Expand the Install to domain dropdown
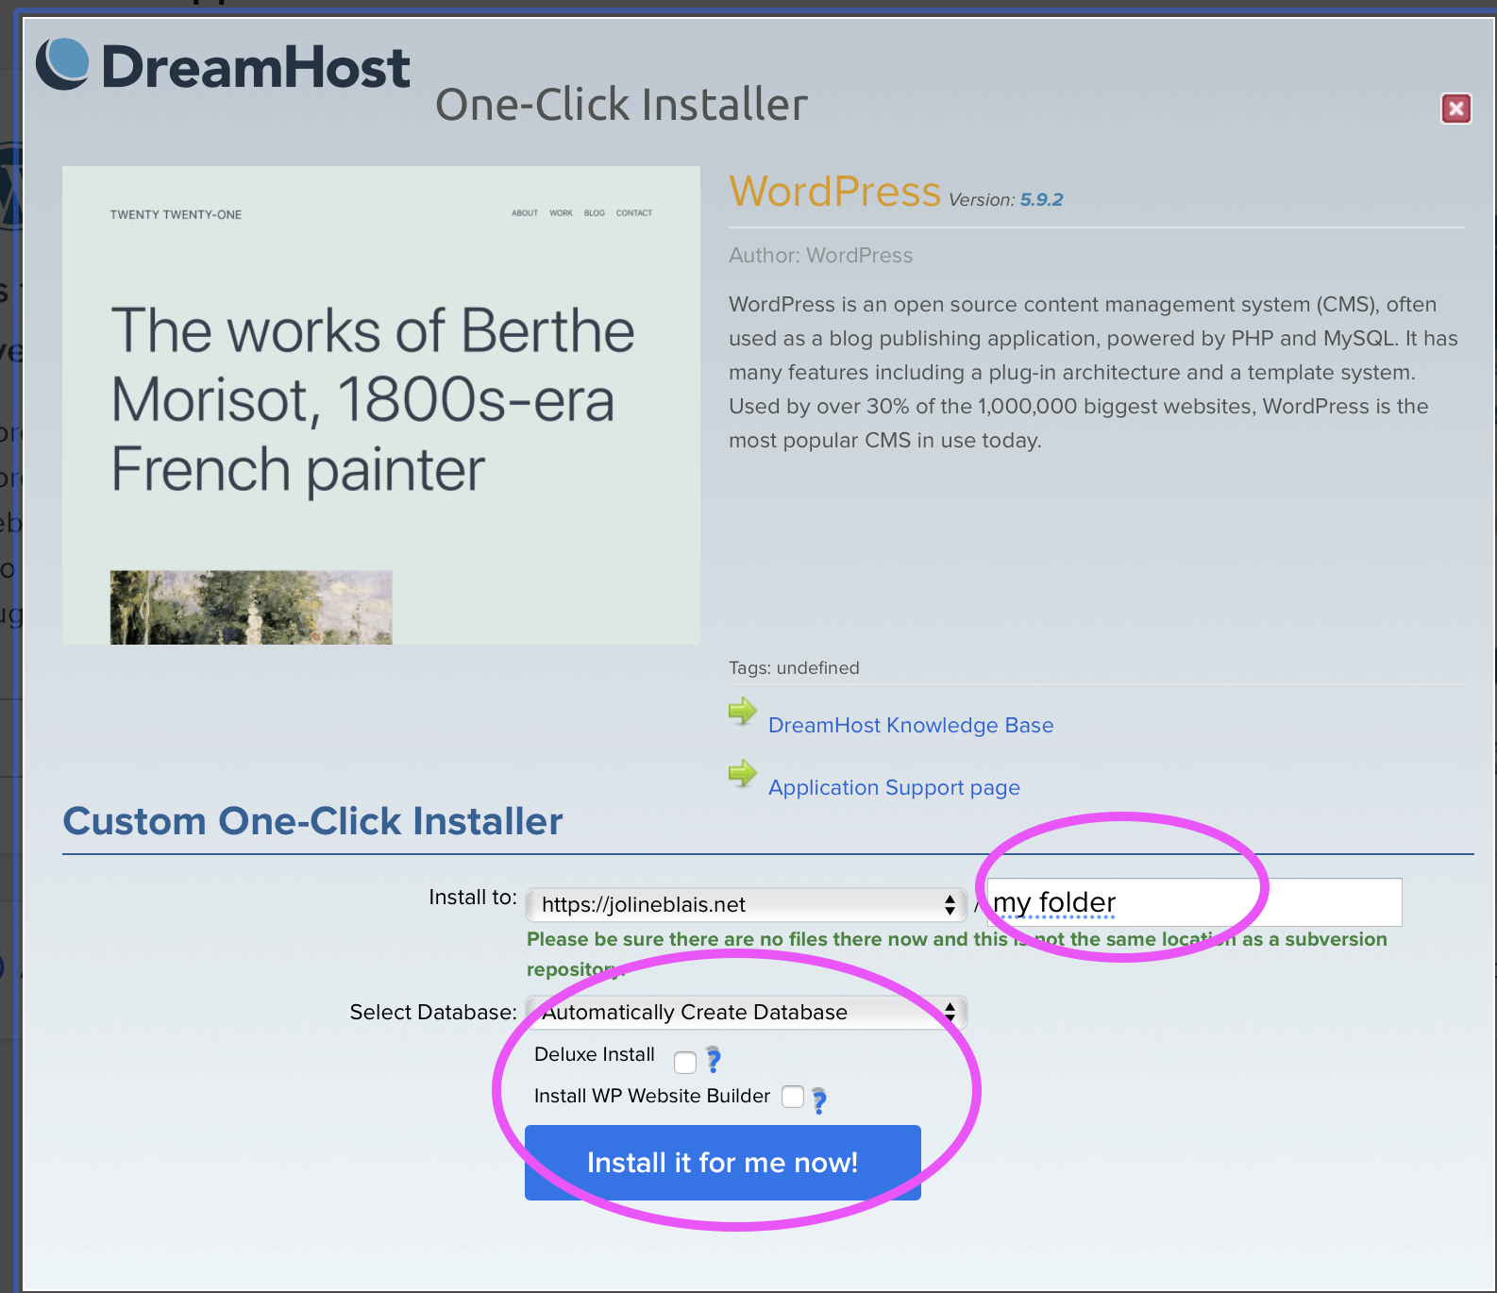1497x1293 pixels. (746, 905)
